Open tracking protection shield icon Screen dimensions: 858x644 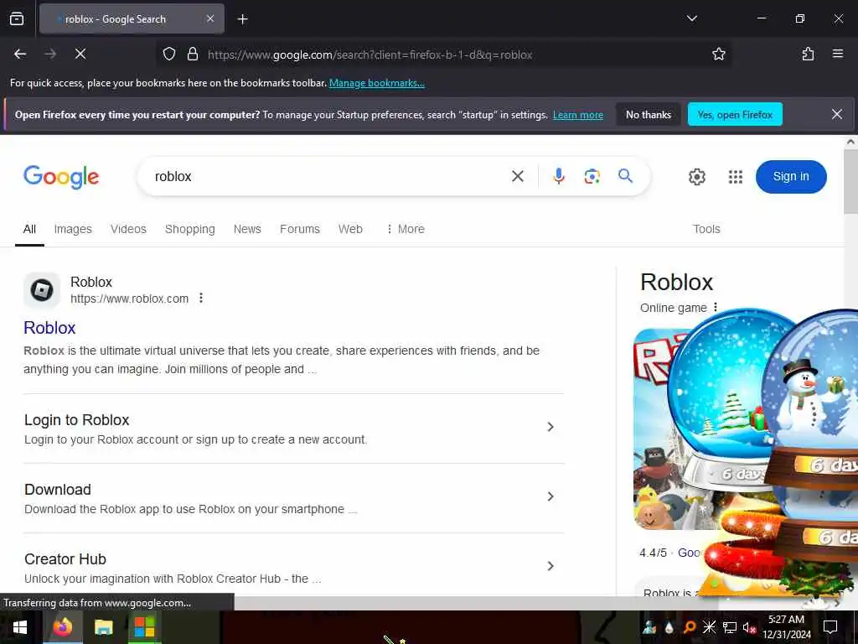[169, 54]
